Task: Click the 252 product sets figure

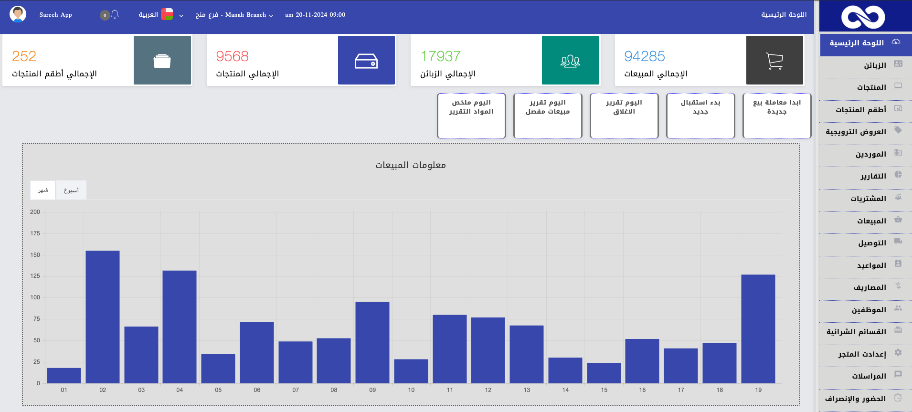Action: (x=24, y=56)
